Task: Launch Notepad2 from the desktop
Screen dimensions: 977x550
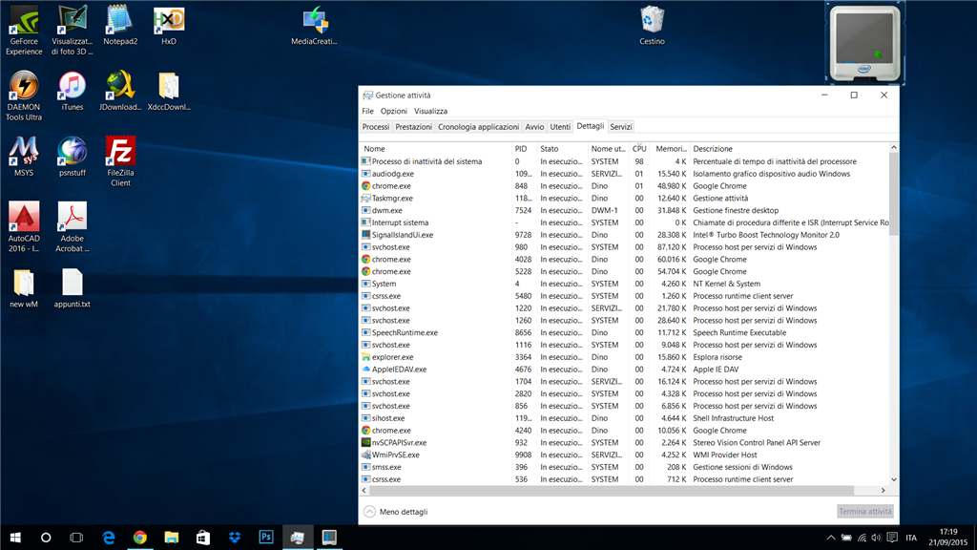Action: pos(120,25)
